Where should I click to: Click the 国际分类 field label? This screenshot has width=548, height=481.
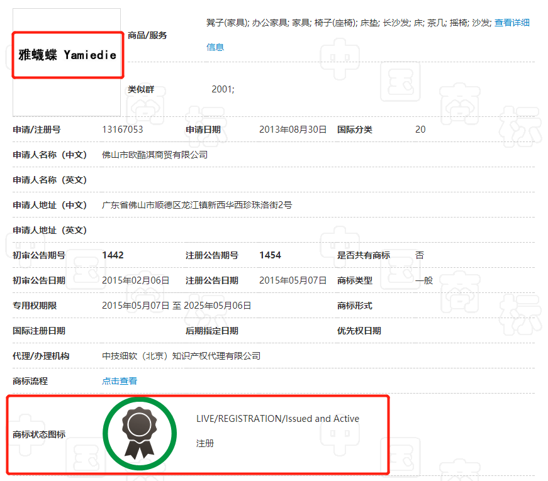coord(355,130)
